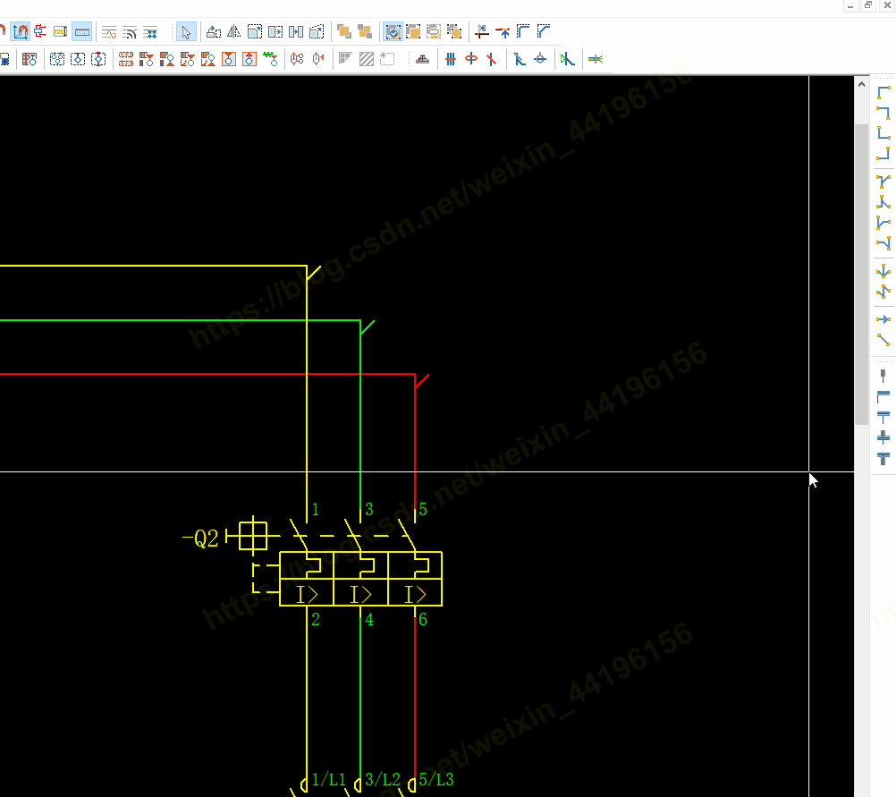Click the 123 numbering icon
896x797 pixels.
60,32
